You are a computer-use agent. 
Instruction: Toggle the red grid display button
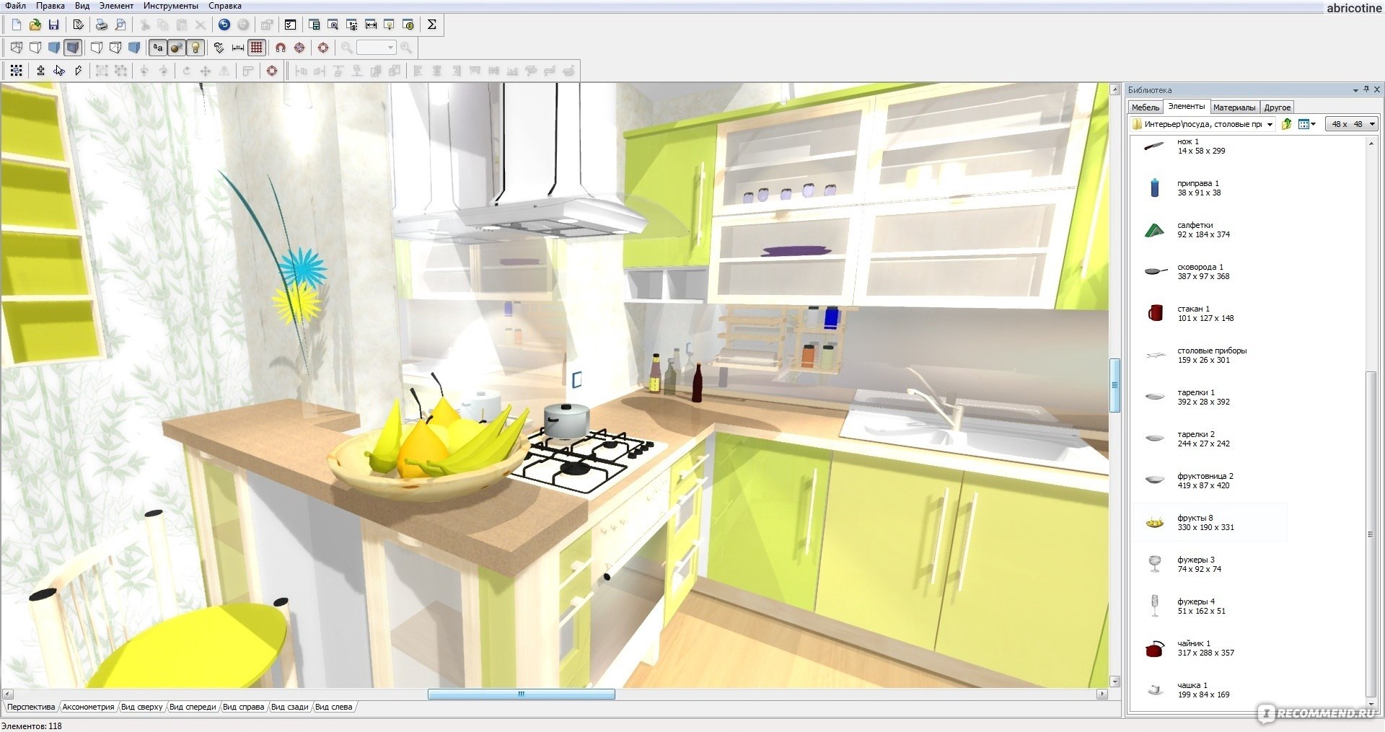[256, 48]
